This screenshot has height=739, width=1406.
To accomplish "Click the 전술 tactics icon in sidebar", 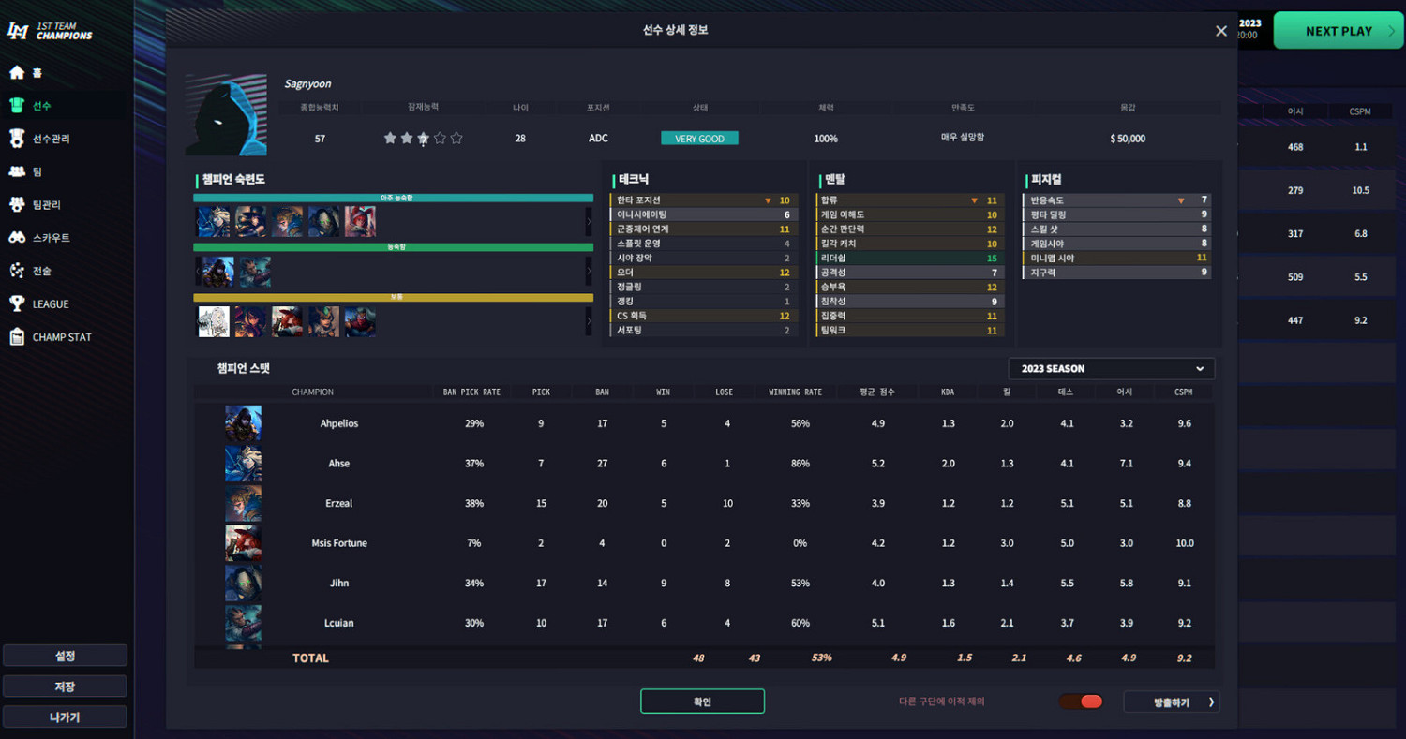I will click(17, 271).
